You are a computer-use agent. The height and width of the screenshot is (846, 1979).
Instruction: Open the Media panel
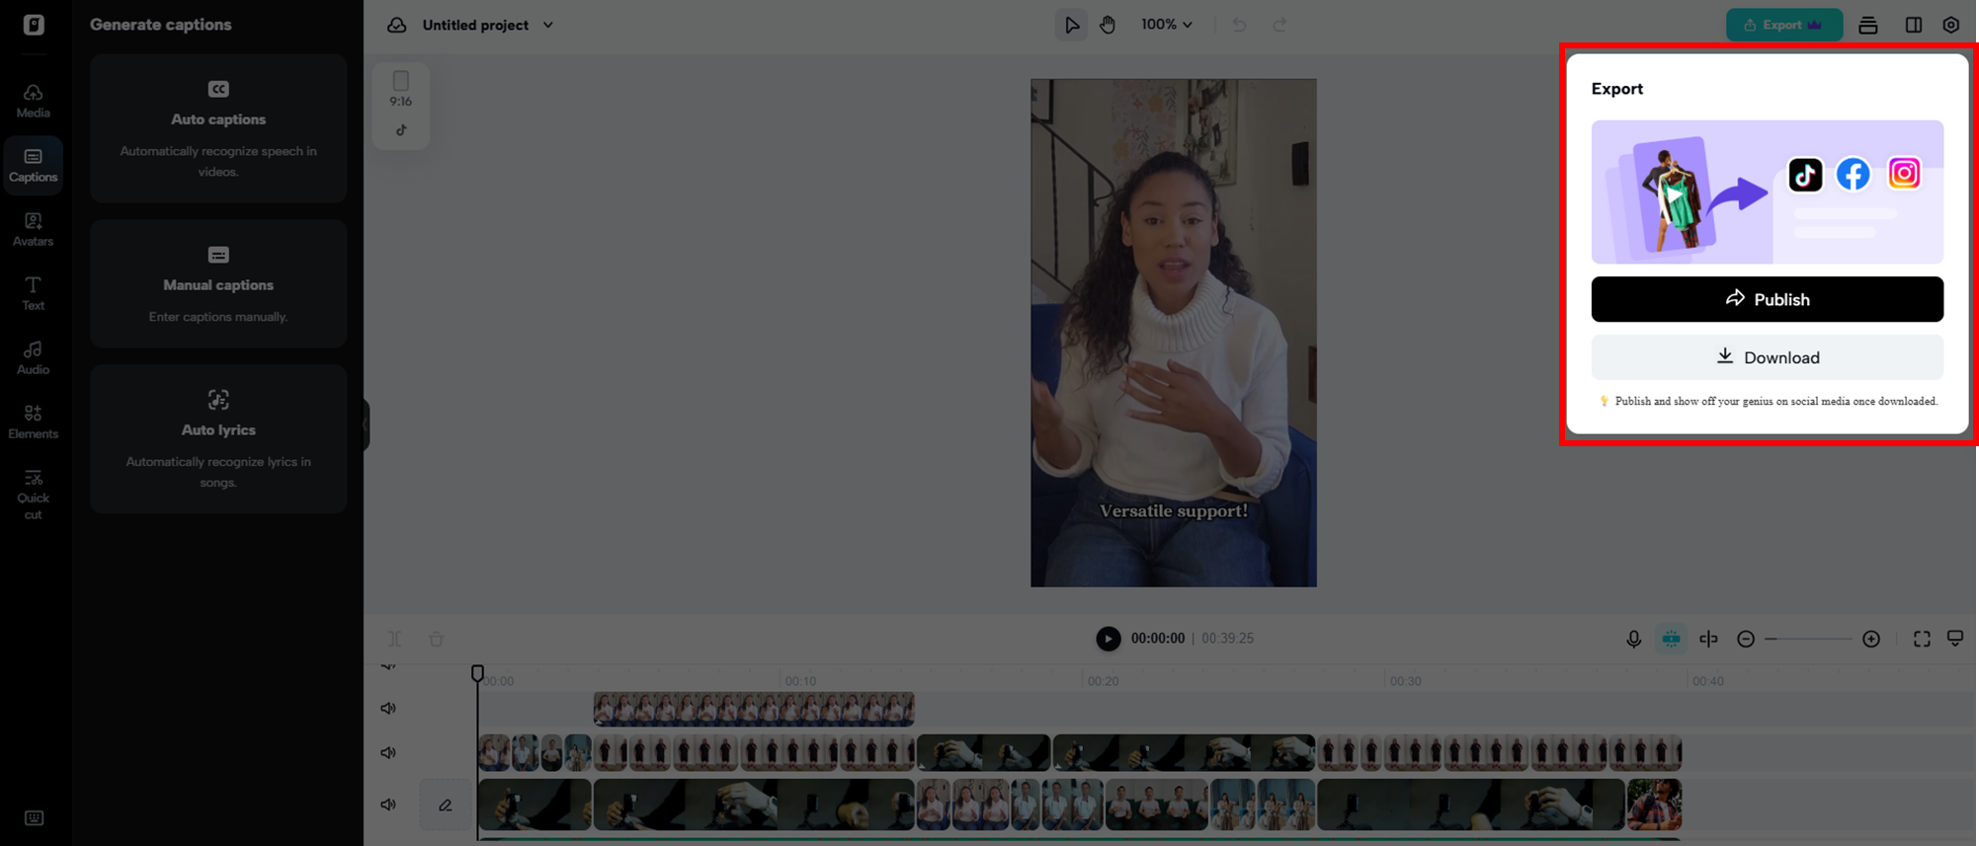click(33, 101)
